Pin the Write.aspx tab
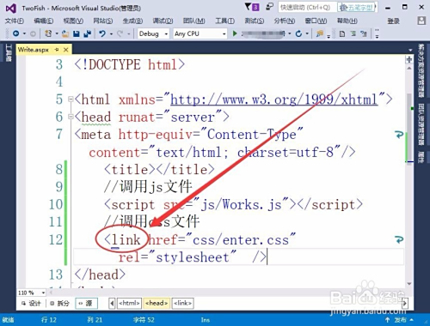 57,50
